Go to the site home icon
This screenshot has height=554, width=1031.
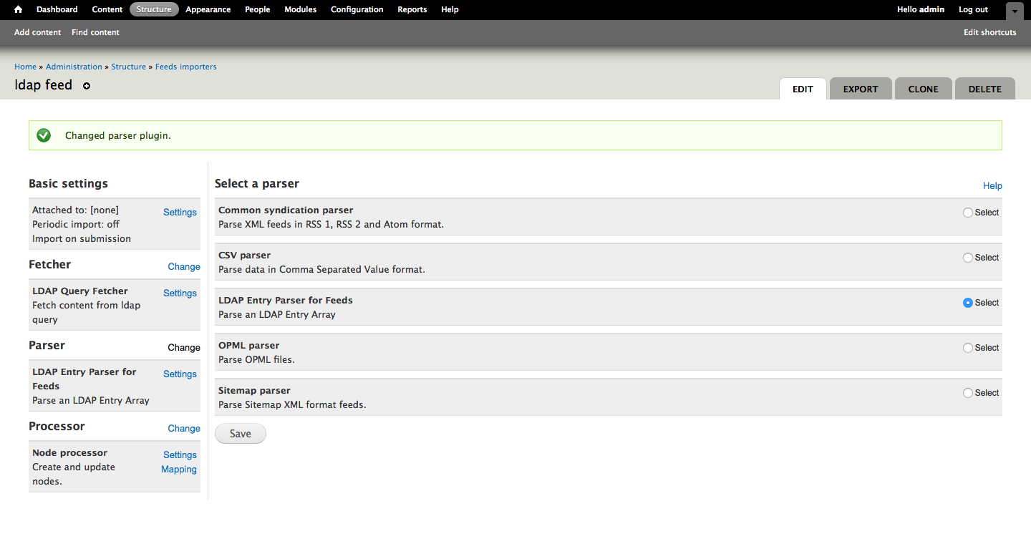pyautogui.click(x=19, y=9)
